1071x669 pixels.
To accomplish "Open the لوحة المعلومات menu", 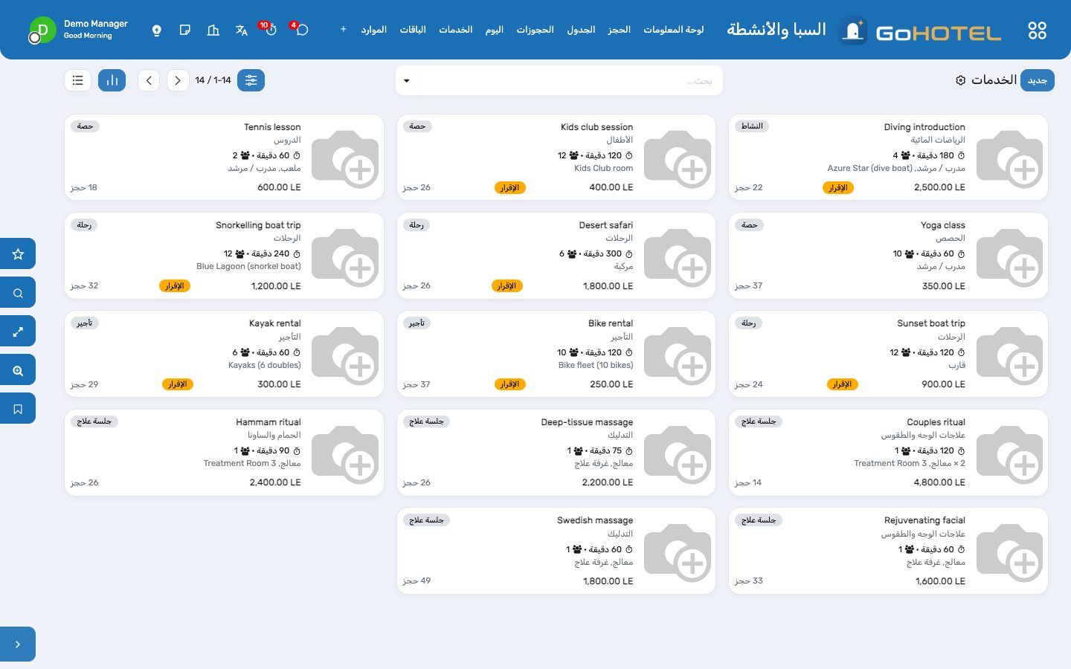I will [674, 30].
